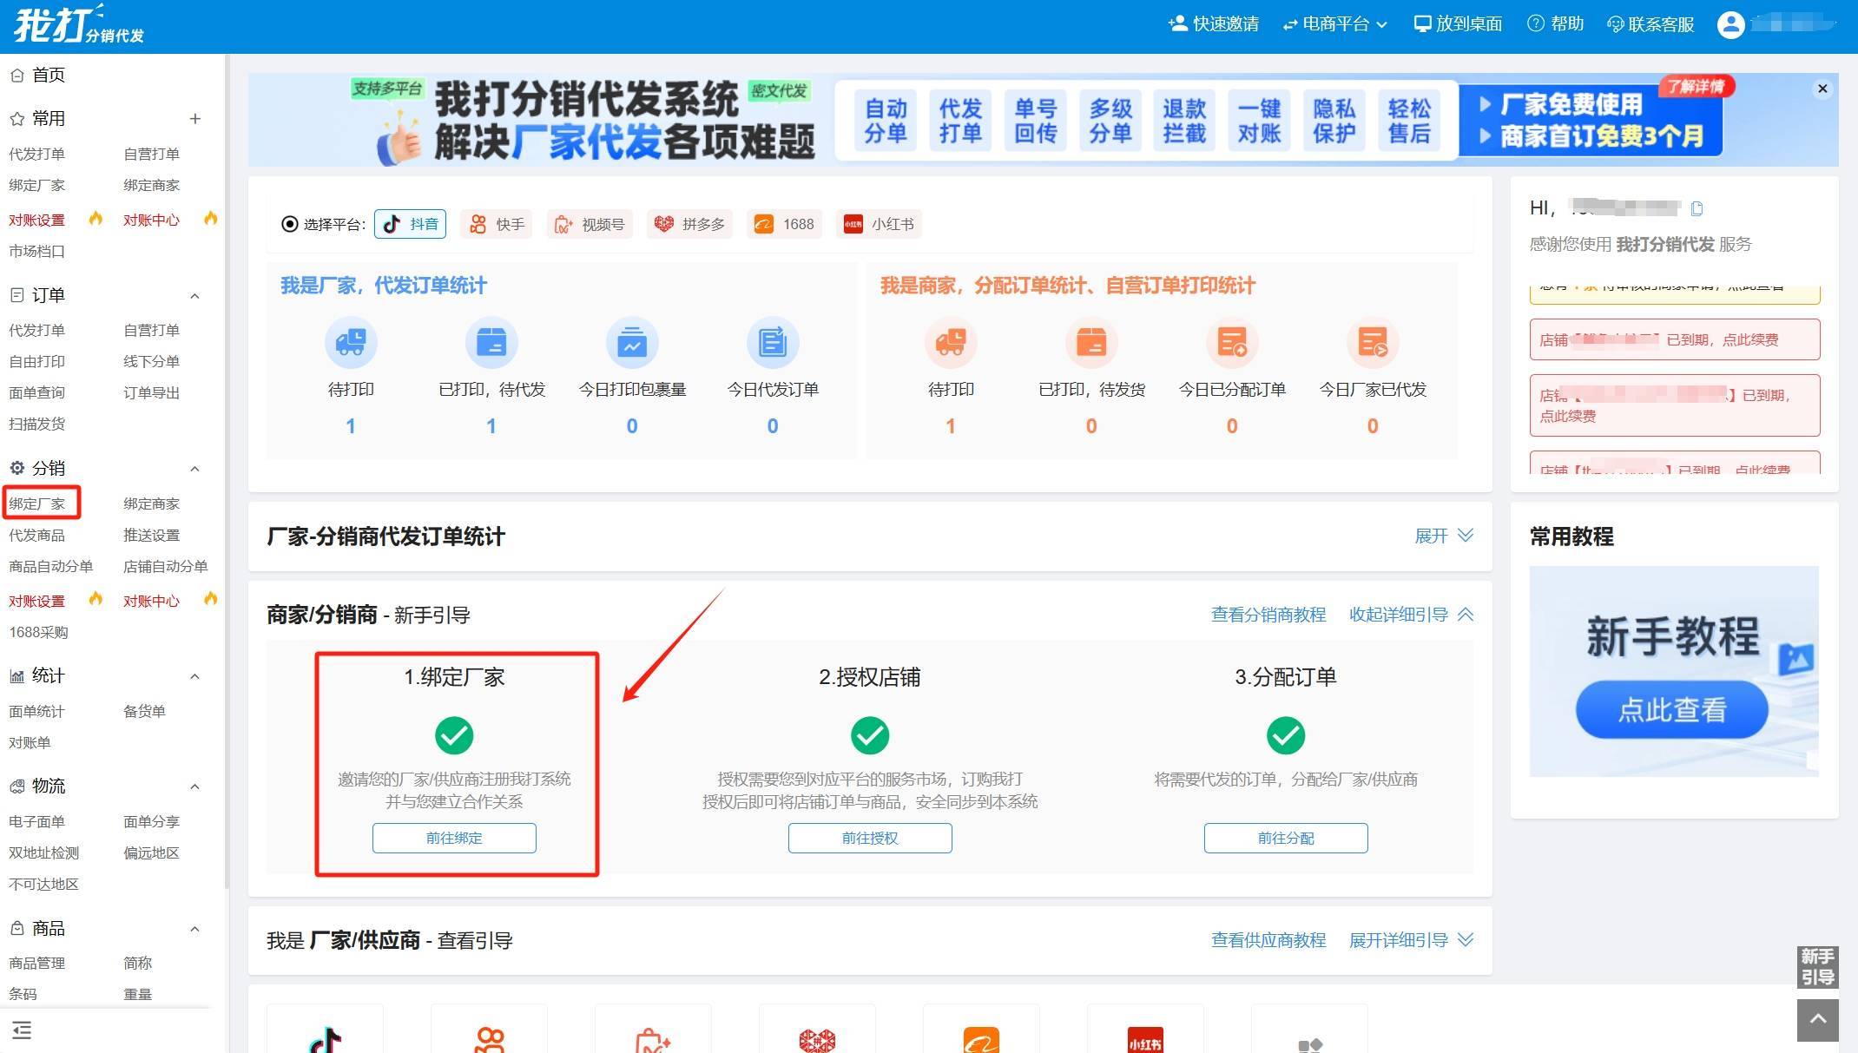Select the 选择平台 radio indicator
Screen dimensions: 1858x1053
(x=290, y=225)
